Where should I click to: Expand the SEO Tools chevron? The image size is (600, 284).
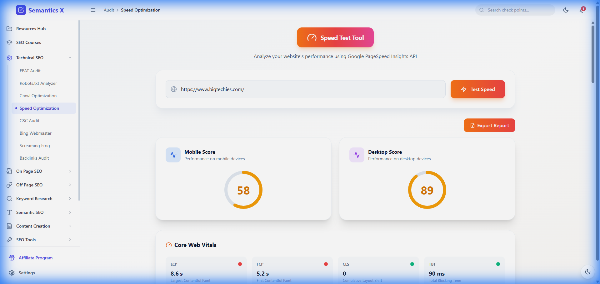[70, 240]
